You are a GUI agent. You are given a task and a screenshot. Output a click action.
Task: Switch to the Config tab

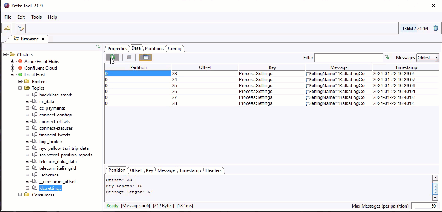(175, 49)
